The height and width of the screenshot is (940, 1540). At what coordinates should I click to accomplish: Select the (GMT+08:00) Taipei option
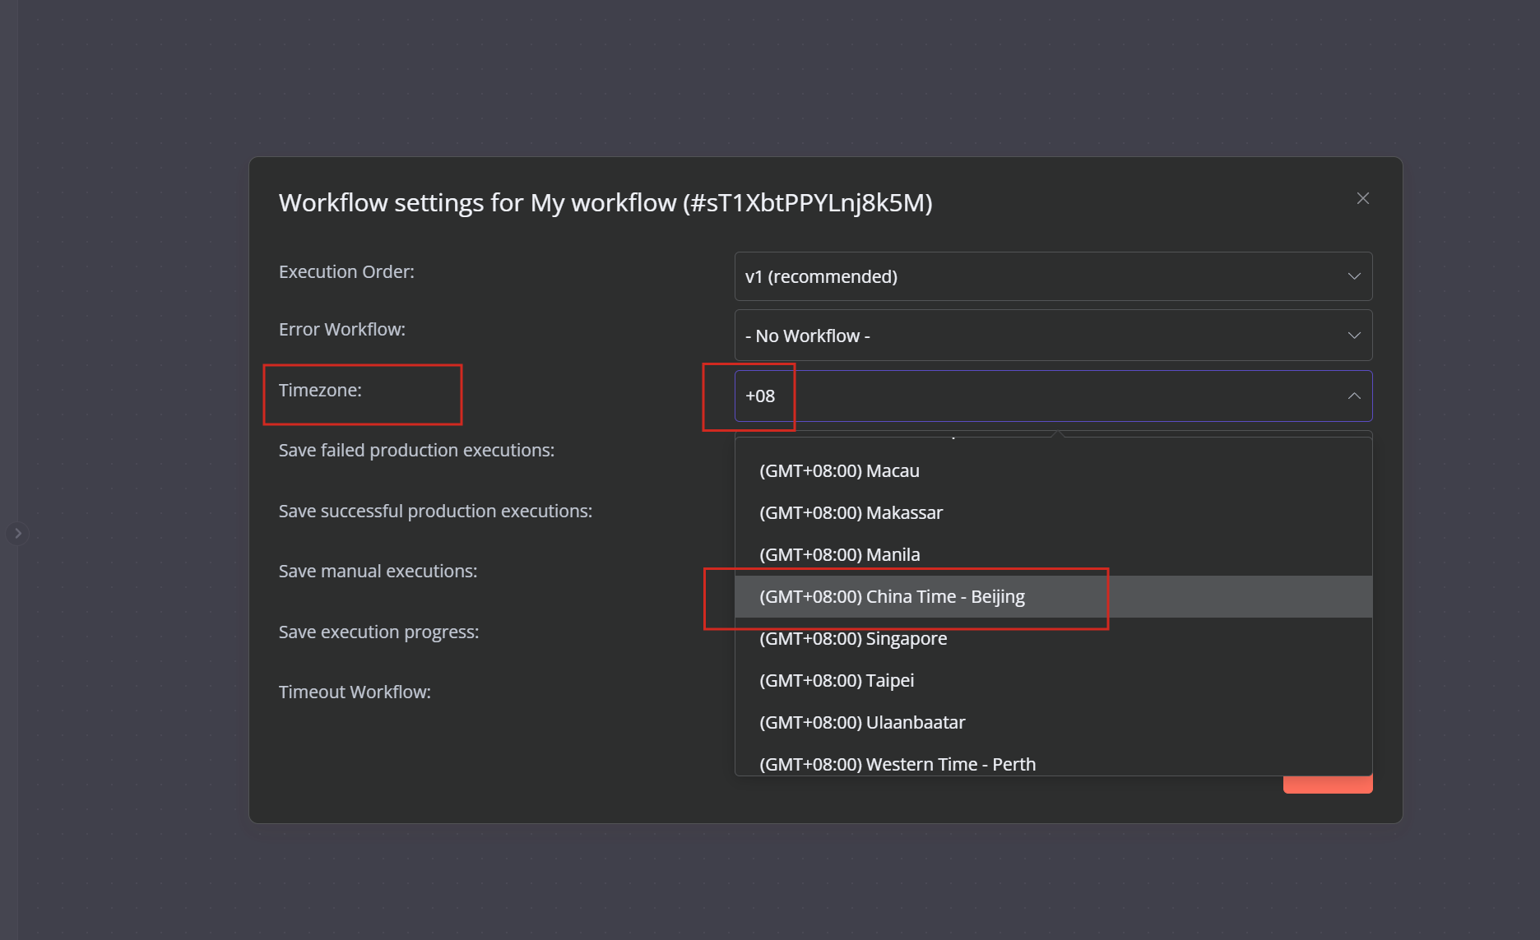click(x=837, y=681)
